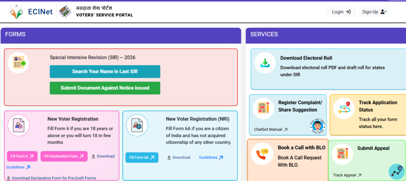Open Submit Appeal title

pyautogui.click(x=373, y=148)
